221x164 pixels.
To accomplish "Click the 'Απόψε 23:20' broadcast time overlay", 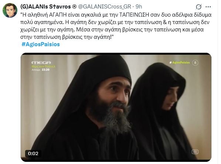I will (x=41, y=69).
